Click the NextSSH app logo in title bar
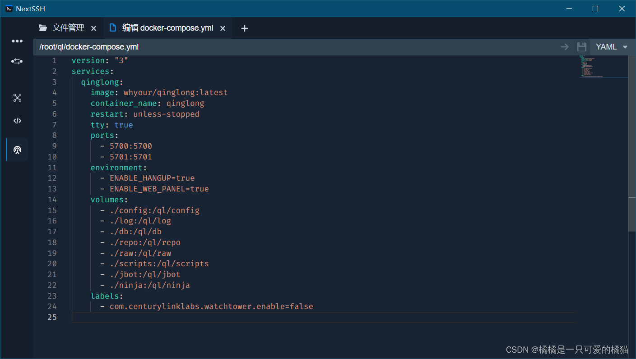The height and width of the screenshot is (359, 636). click(x=9, y=9)
